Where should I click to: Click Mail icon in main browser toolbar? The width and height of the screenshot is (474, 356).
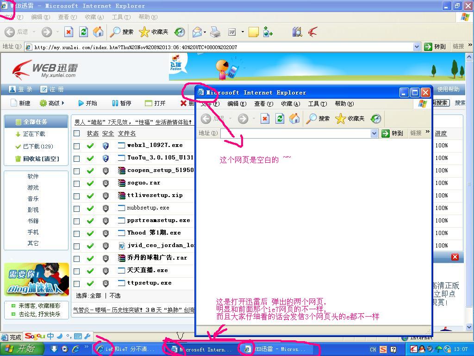click(x=197, y=32)
